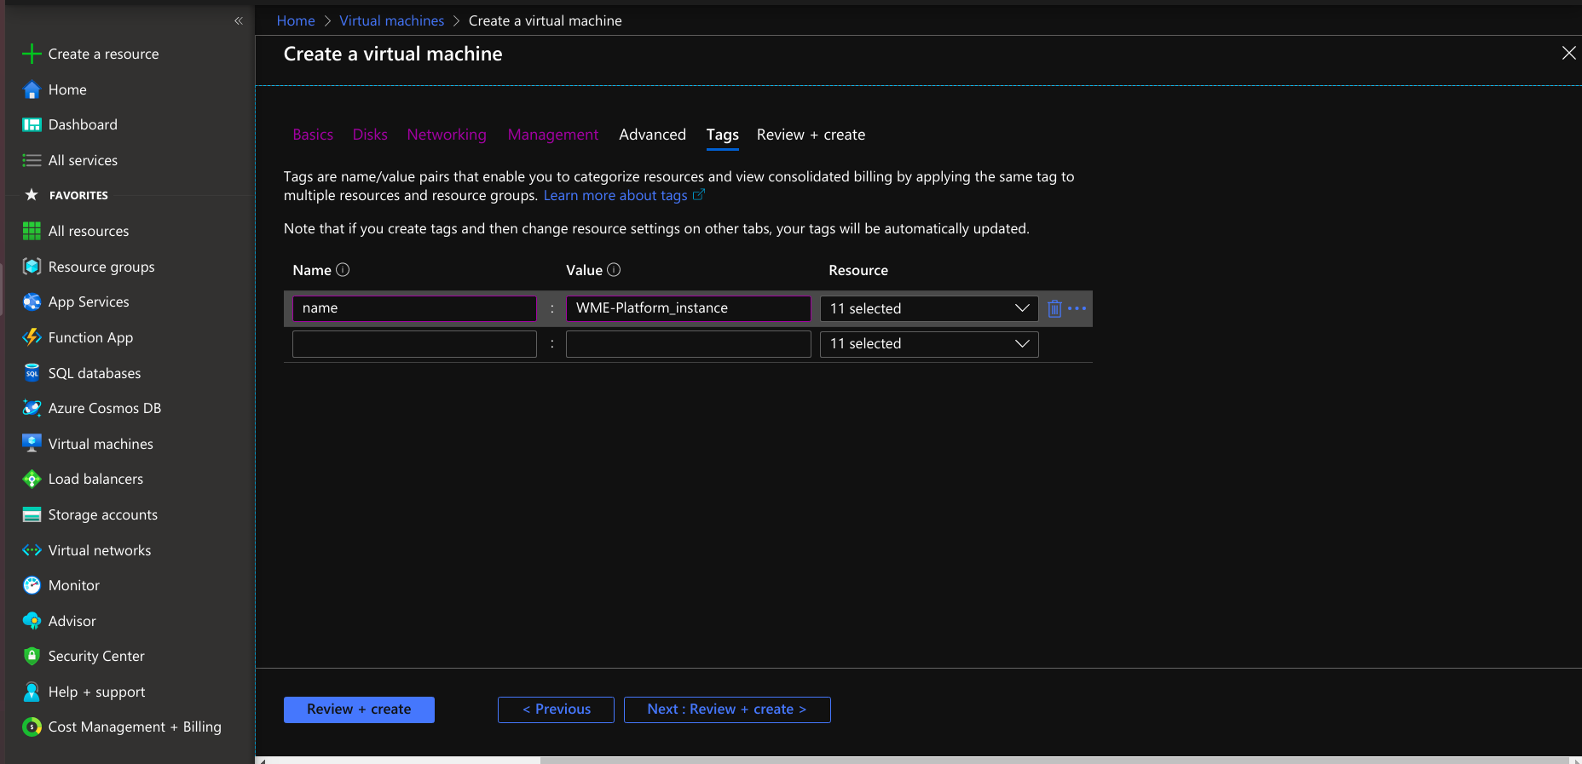Delete the name tag with trash icon
This screenshot has height=764, width=1582.
click(x=1054, y=308)
